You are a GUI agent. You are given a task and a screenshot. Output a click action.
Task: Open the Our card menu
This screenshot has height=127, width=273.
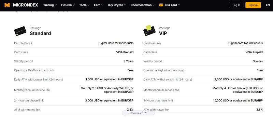pos(172,5)
